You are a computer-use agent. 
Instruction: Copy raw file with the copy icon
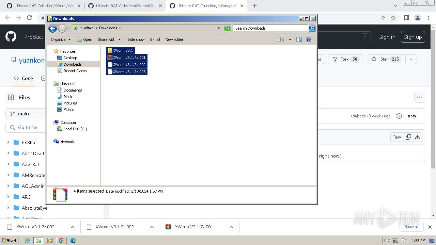pos(408,137)
